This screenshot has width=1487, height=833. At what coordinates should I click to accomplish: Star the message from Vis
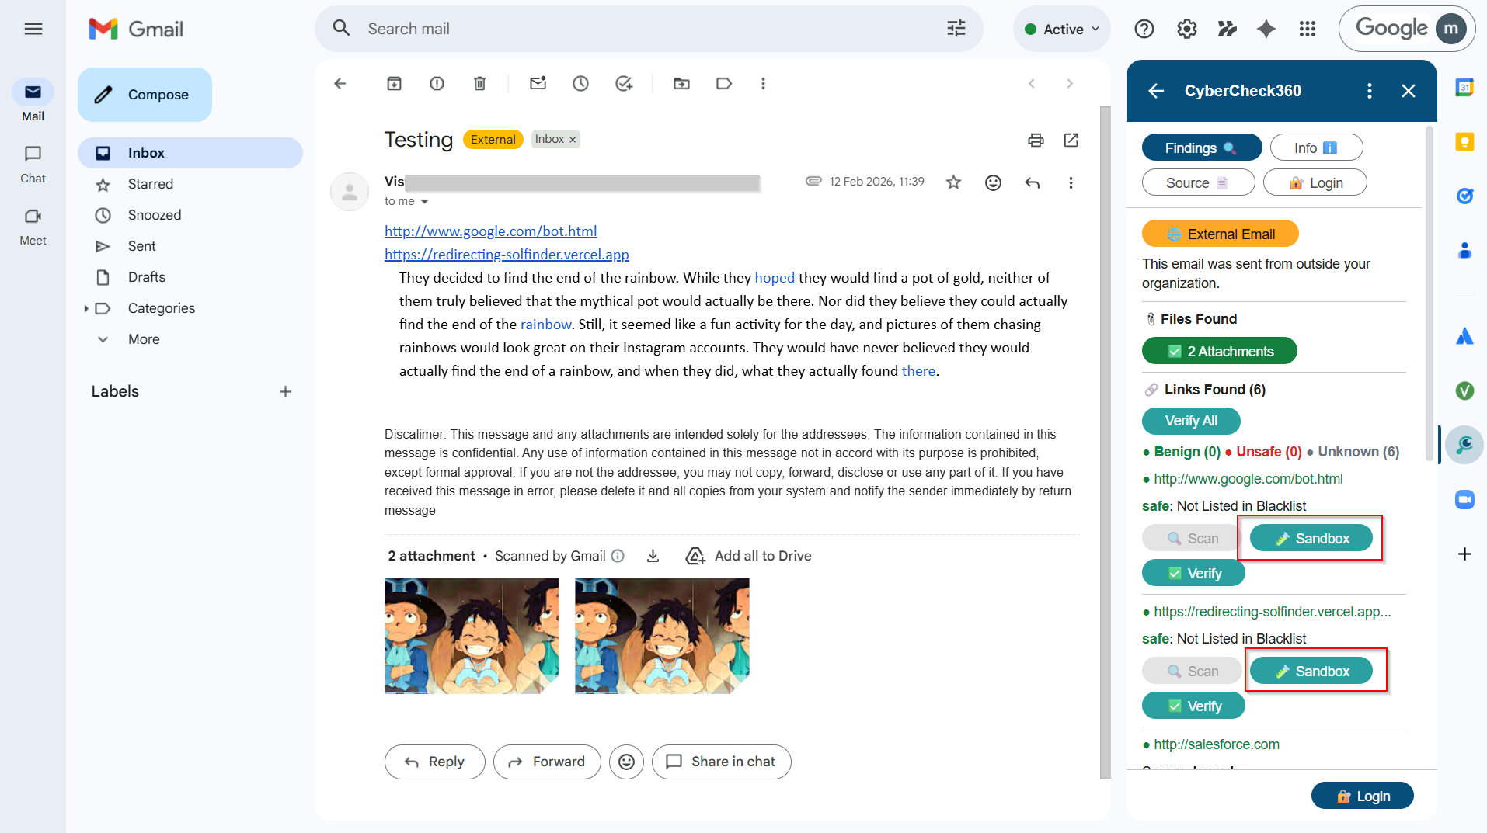tap(953, 182)
